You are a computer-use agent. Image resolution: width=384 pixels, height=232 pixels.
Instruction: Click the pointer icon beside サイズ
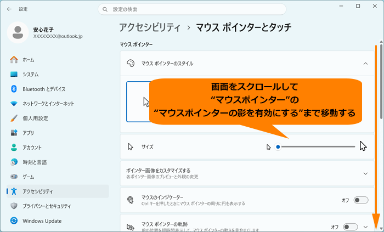tap(131, 147)
